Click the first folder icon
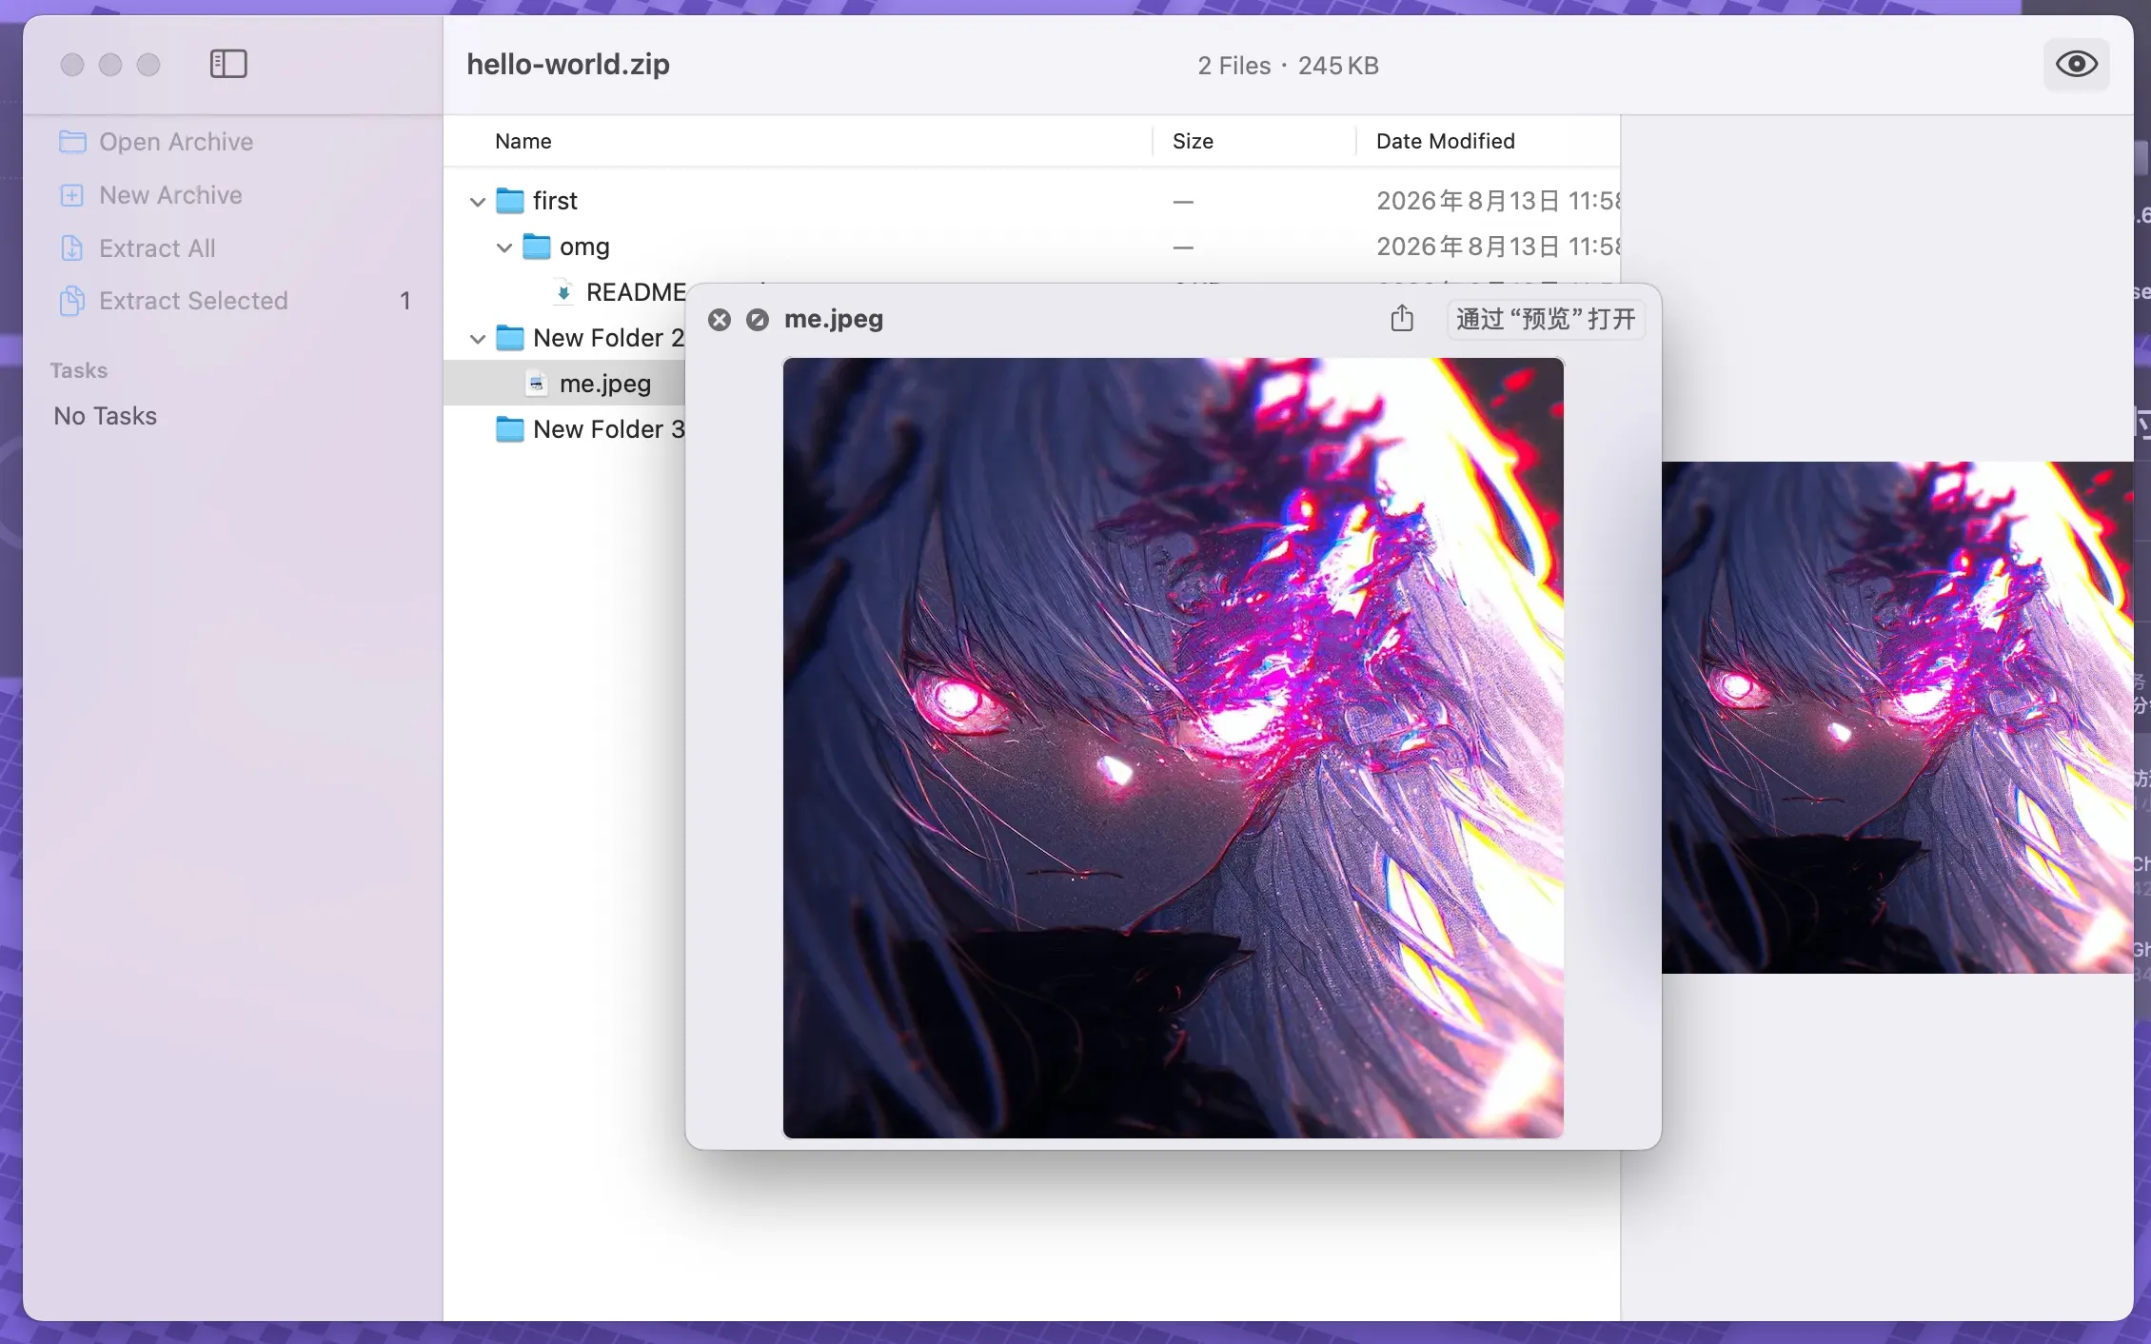Image resolution: width=2151 pixels, height=1344 pixels. pyautogui.click(x=510, y=201)
